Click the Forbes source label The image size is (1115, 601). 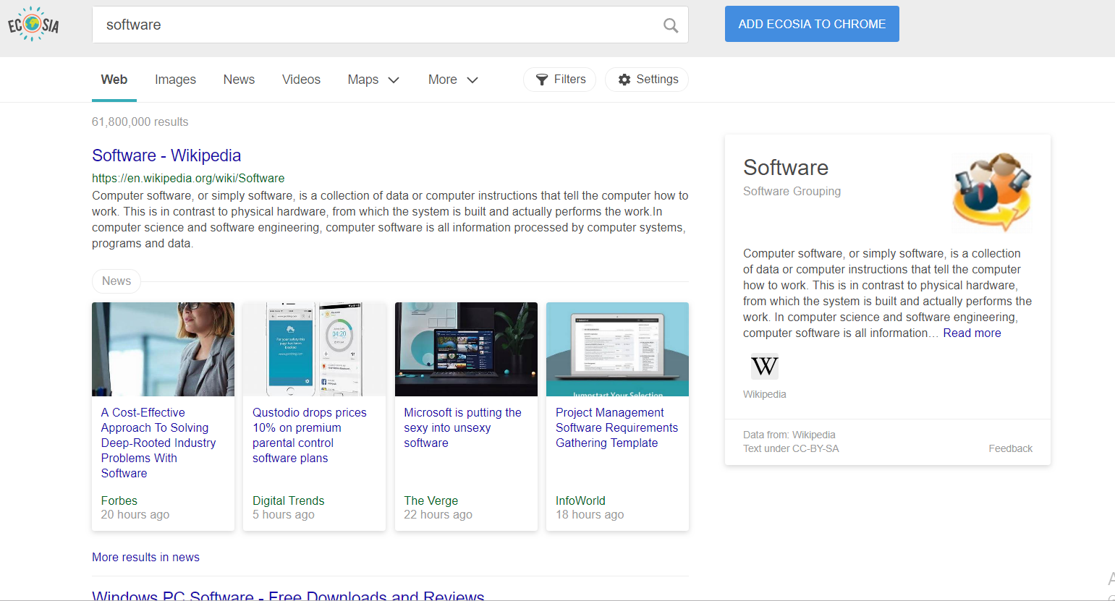click(x=119, y=500)
